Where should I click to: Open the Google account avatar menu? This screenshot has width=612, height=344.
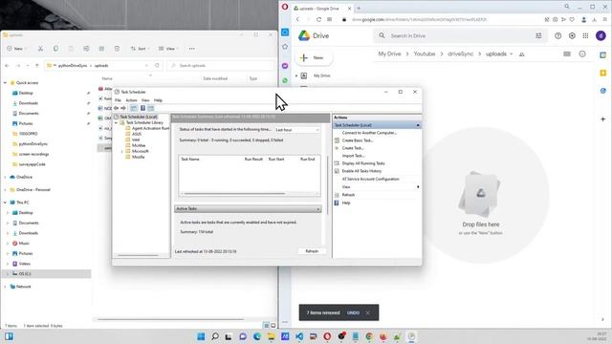(601, 35)
